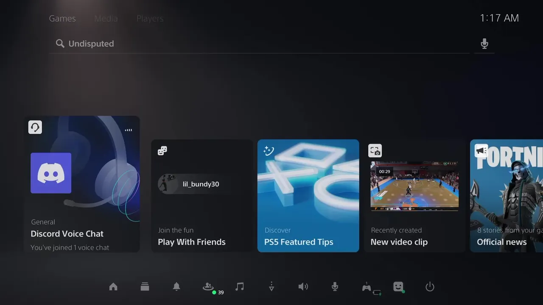Click the "General" channel label
Image resolution: width=543 pixels, height=305 pixels.
tap(43, 222)
